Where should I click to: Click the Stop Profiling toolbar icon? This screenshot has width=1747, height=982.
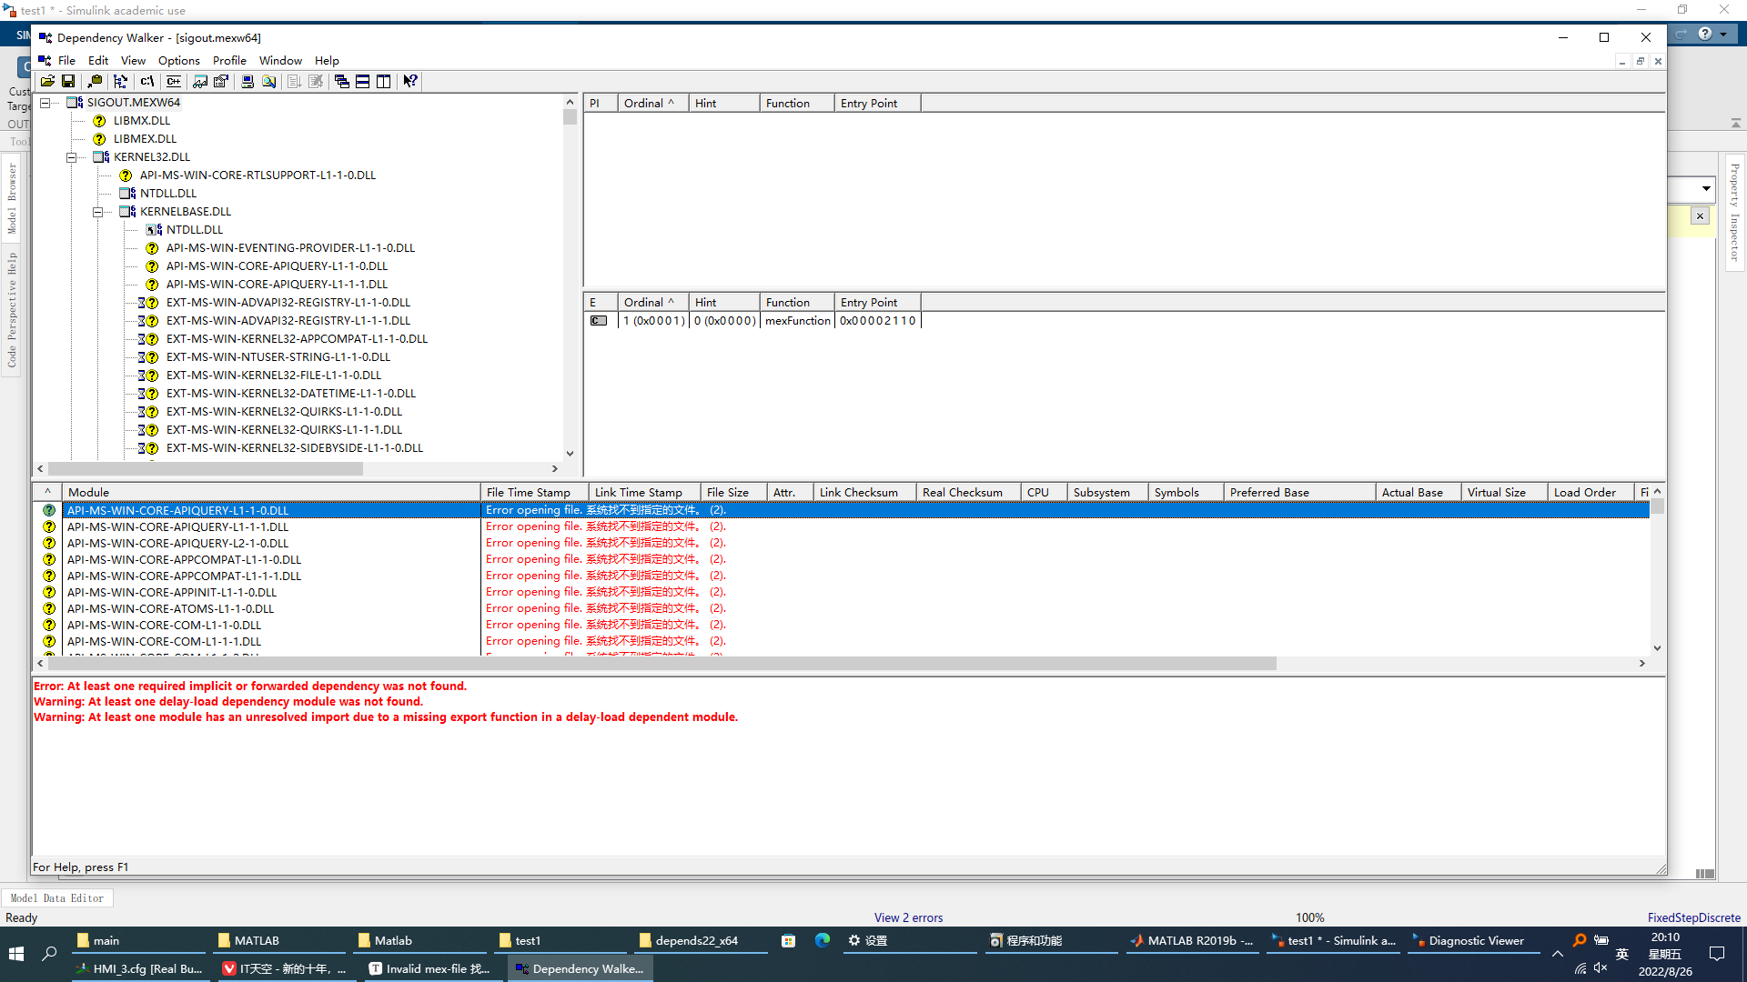pos(316,82)
